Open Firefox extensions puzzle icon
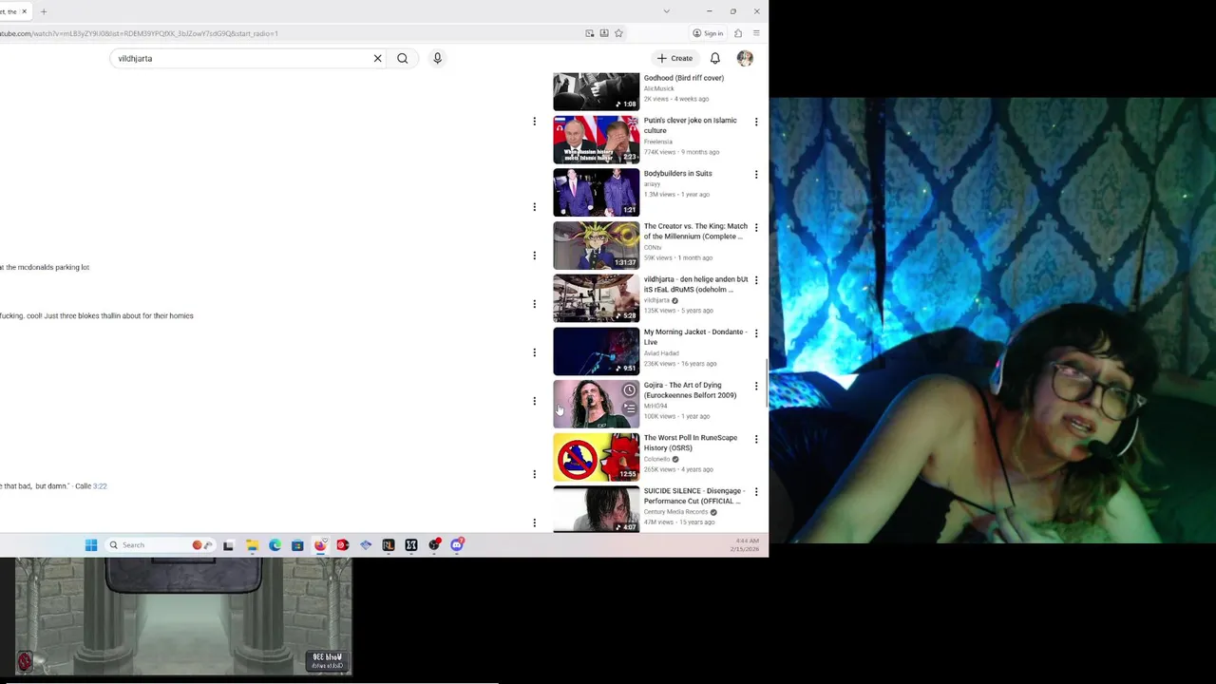This screenshot has height=684, width=1216. tap(738, 33)
